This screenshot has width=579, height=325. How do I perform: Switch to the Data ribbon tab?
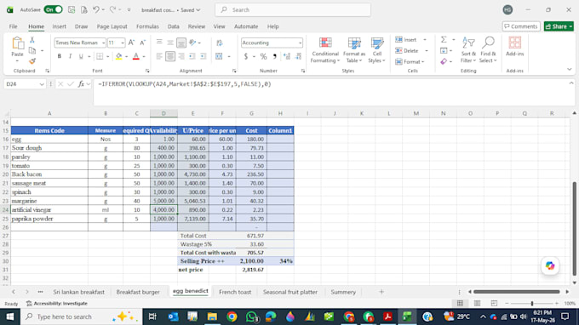(173, 26)
